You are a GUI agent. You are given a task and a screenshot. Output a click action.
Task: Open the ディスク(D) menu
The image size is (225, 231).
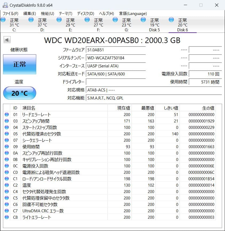[x=86, y=14]
